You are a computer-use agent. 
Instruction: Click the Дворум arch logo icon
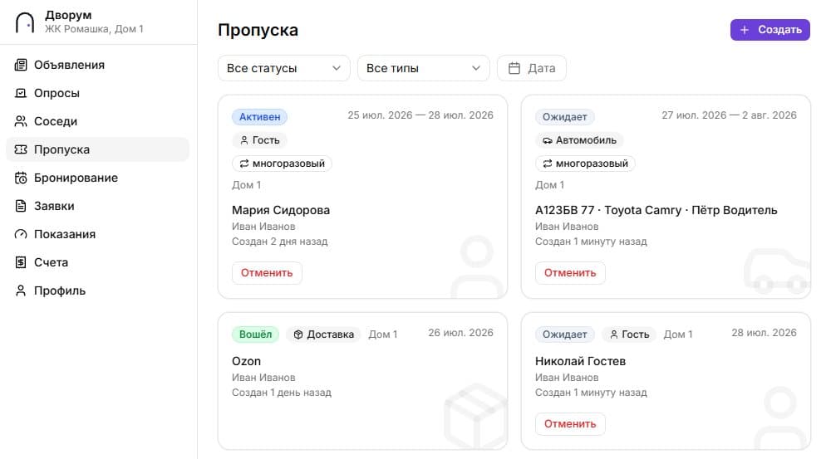tap(25, 22)
